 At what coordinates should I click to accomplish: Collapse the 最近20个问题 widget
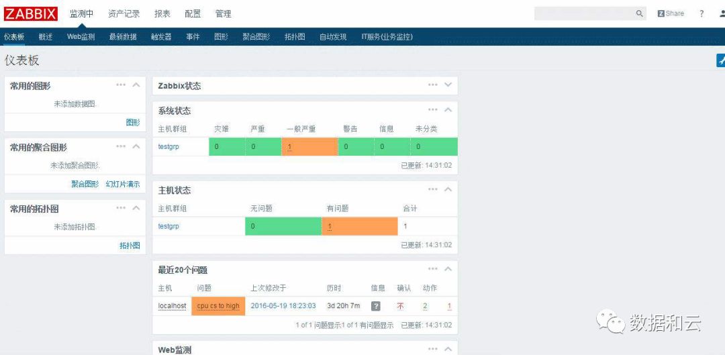coord(448,268)
